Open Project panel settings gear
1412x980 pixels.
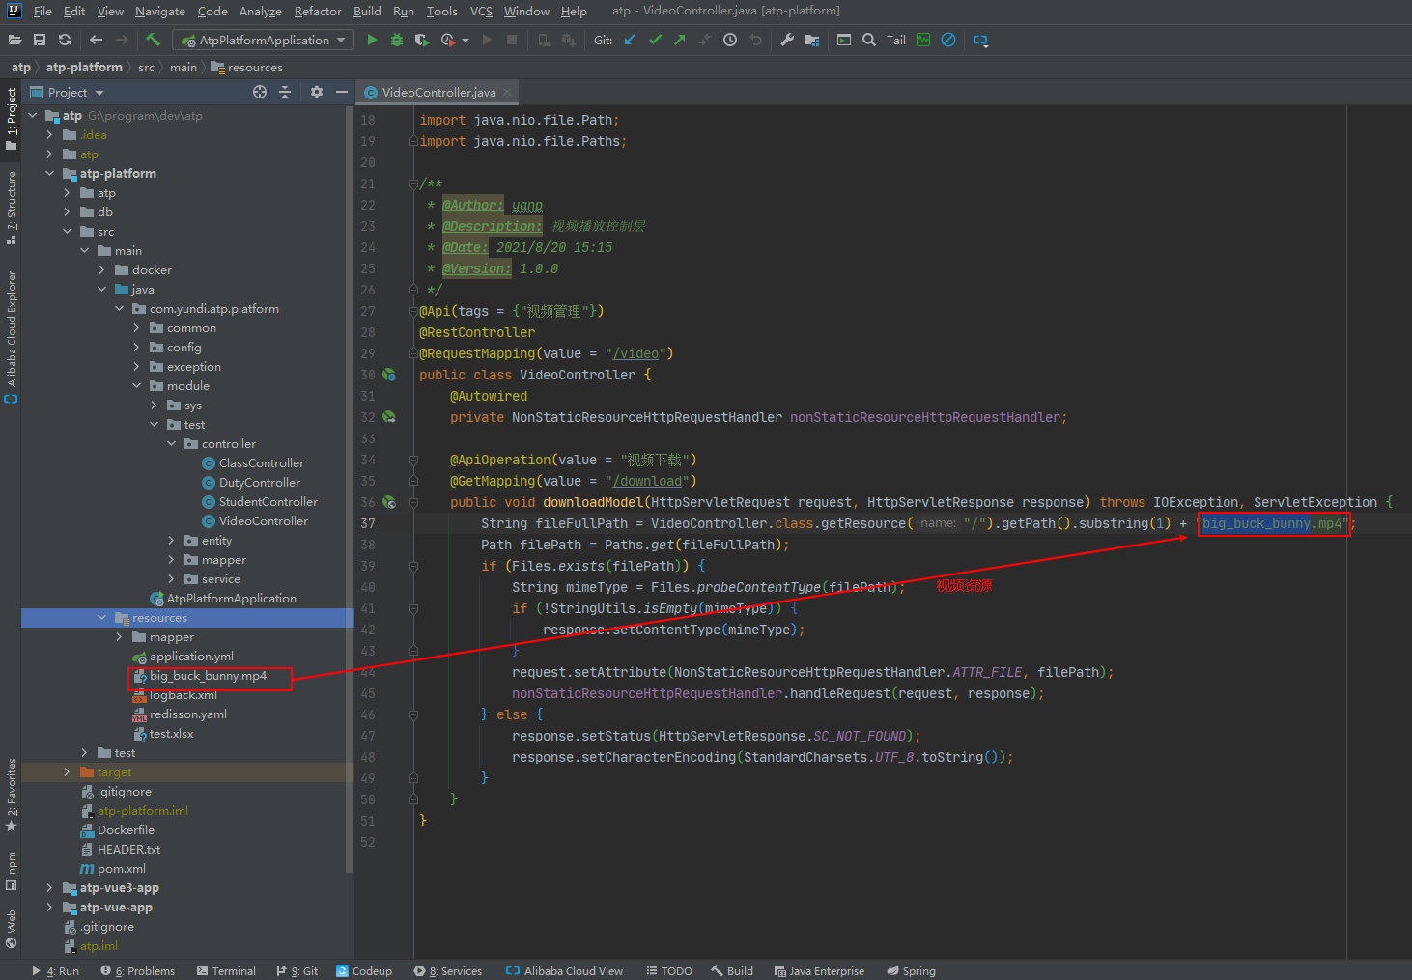[317, 92]
